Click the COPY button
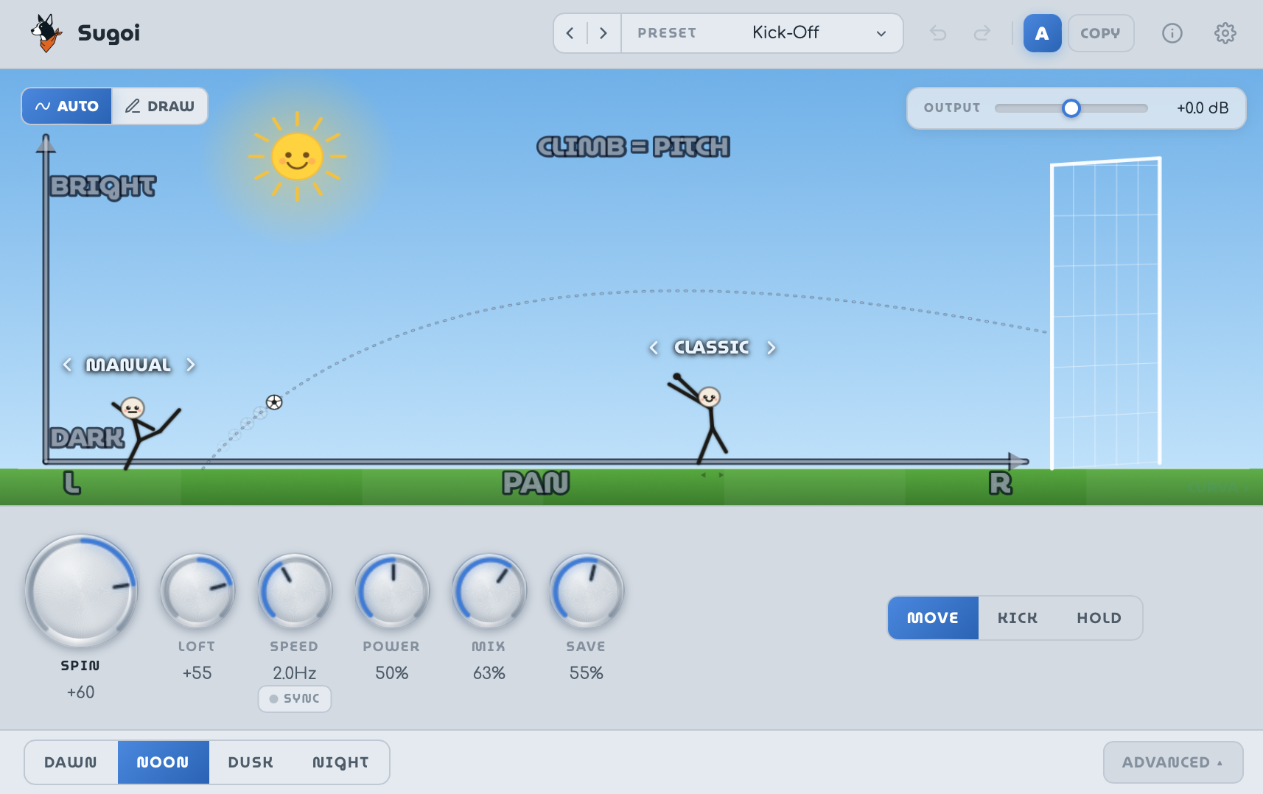Viewport: 1263px width, 794px height. (1101, 33)
